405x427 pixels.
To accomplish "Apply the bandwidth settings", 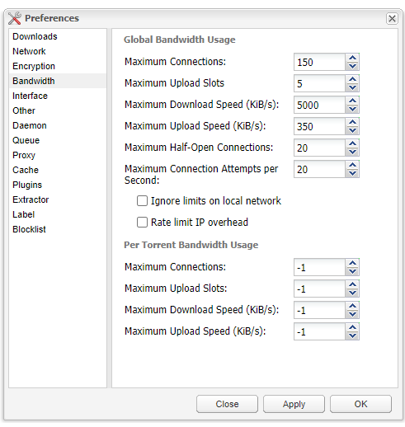I will tap(294, 404).
